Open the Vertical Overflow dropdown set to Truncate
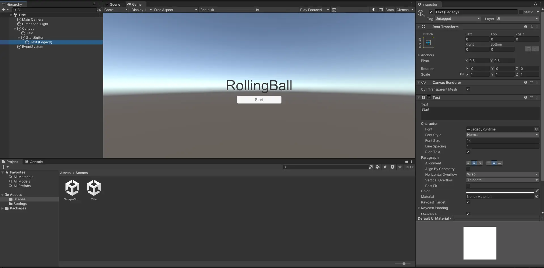 [x=502, y=180]
